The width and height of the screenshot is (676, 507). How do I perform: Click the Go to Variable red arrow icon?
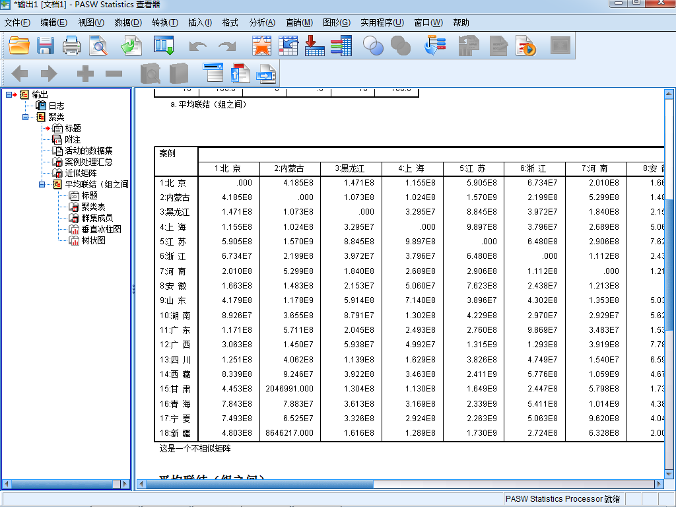click(x=314, y=46)
